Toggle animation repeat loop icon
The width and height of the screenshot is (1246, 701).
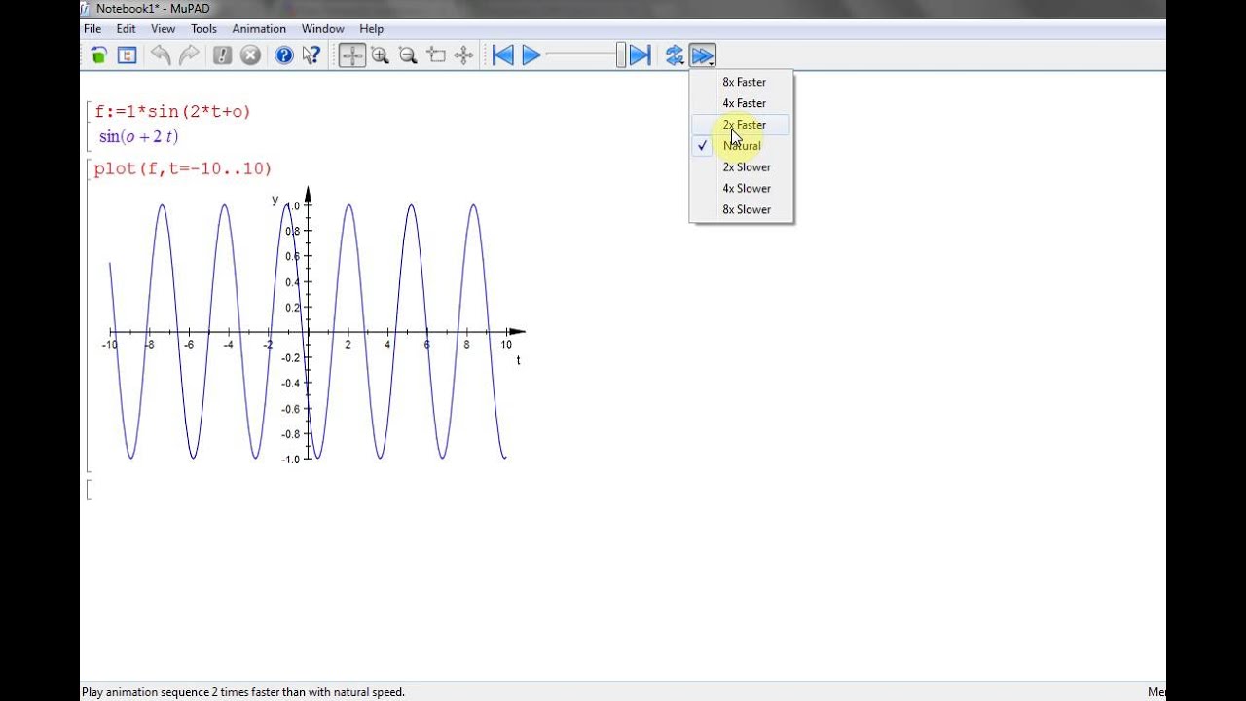pyautogui.click(x=675, y=55)
